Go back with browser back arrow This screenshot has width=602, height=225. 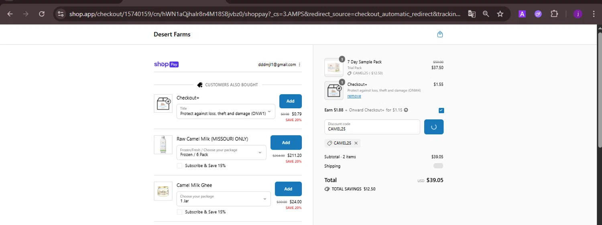pyautogui.click(x=10, y=14)
